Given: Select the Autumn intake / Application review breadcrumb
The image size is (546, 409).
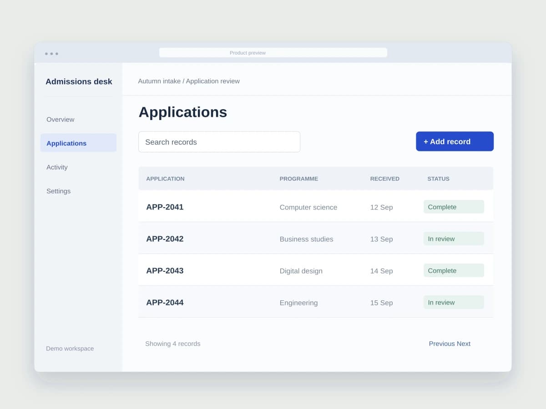Looking at the screenshot, I should point(189,81).
